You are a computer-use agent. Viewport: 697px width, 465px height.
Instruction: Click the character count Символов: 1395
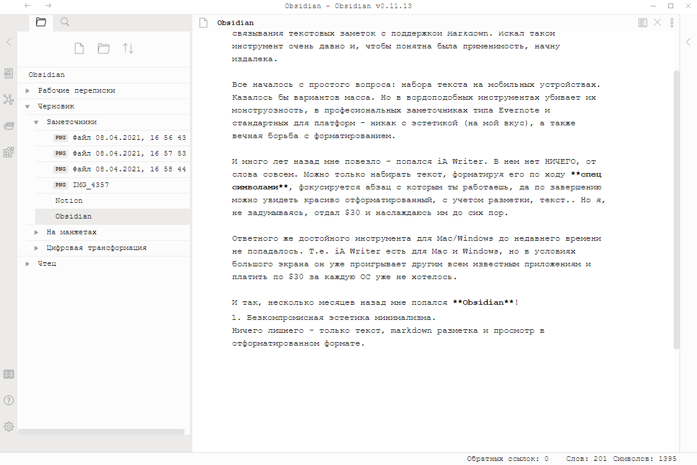coord(645,459)
